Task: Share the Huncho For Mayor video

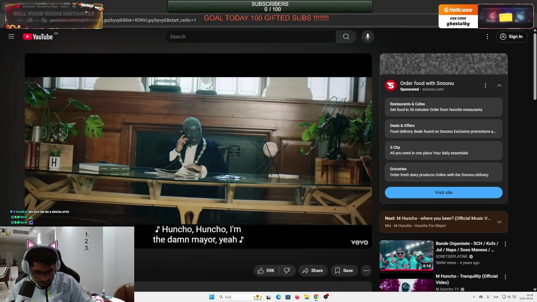Action: 313,271
